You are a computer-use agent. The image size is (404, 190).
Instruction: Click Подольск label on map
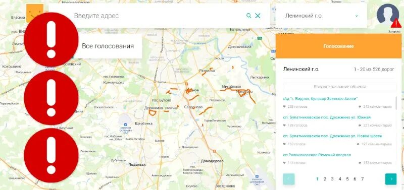(137, 165)
